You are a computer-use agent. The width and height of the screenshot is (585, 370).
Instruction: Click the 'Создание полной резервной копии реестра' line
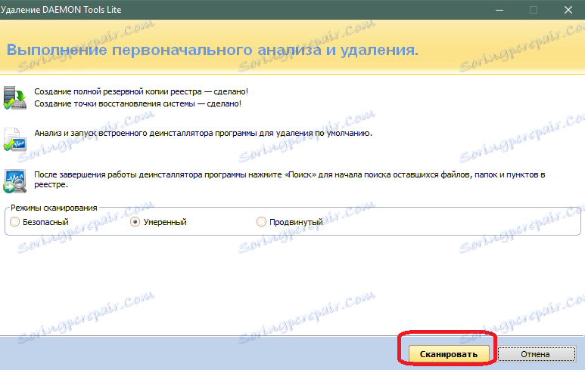tap(141, 91)
